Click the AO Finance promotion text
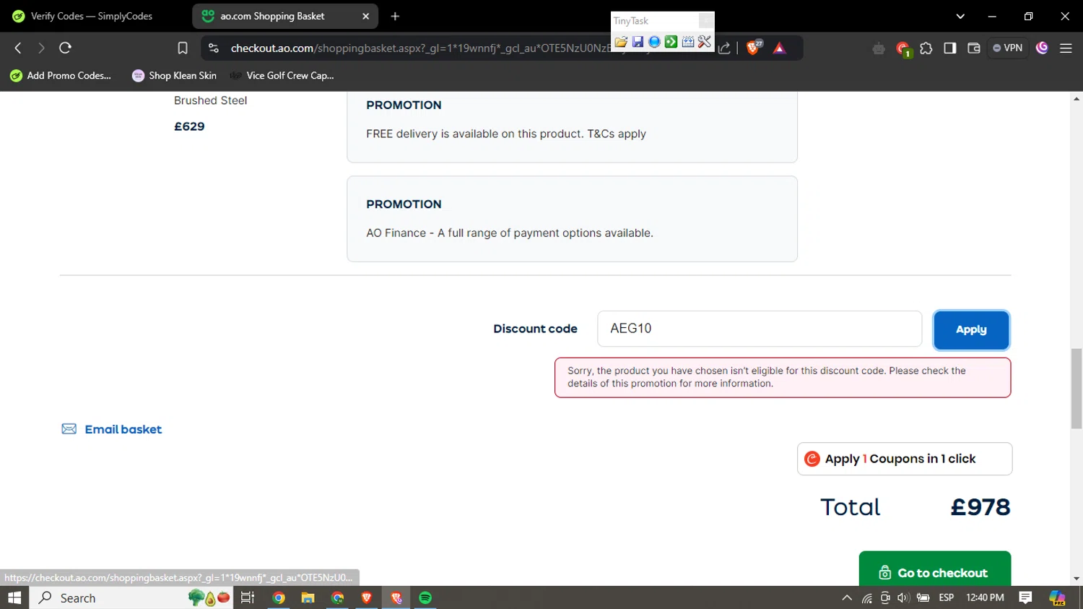 coord(510,233)
